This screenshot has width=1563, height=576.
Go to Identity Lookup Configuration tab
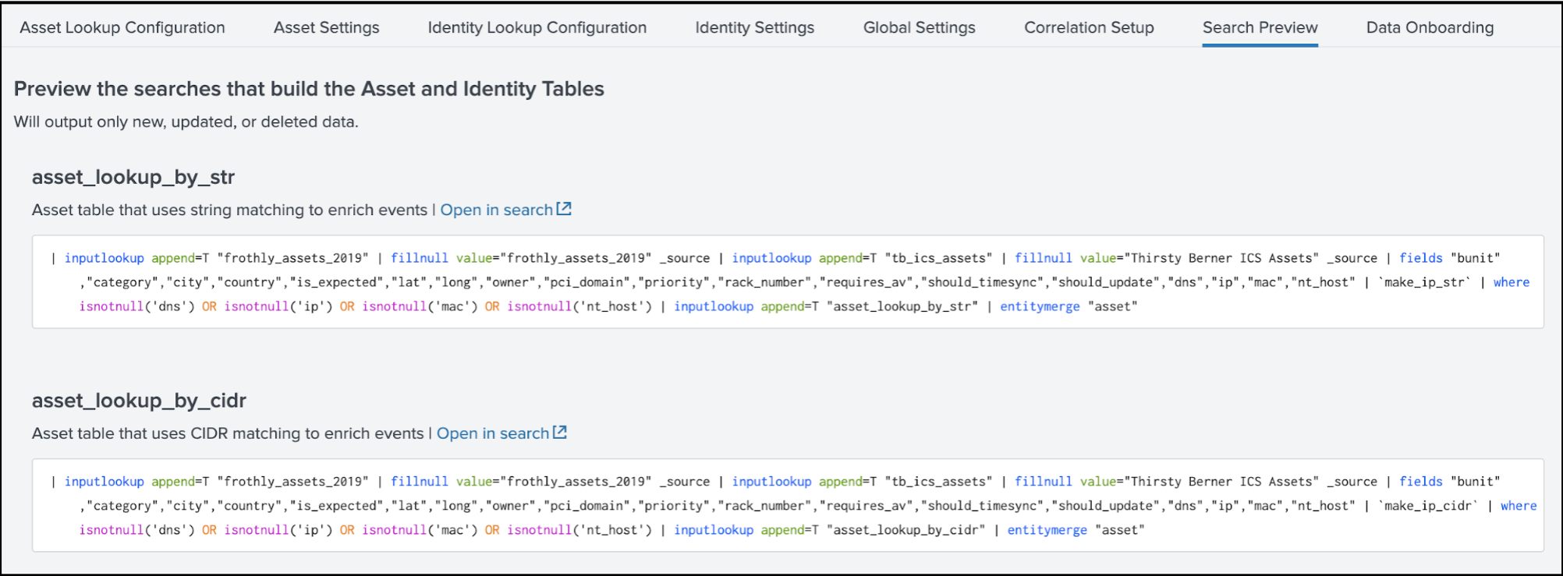pos(537,27)
